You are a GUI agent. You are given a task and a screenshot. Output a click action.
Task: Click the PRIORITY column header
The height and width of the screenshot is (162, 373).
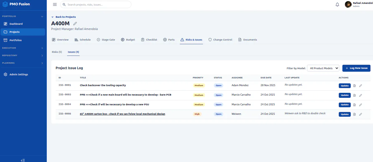198,78
